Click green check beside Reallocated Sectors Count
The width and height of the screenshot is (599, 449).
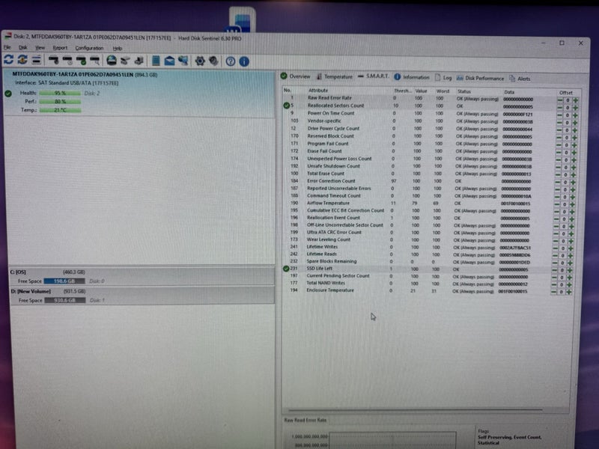point(287,106)
